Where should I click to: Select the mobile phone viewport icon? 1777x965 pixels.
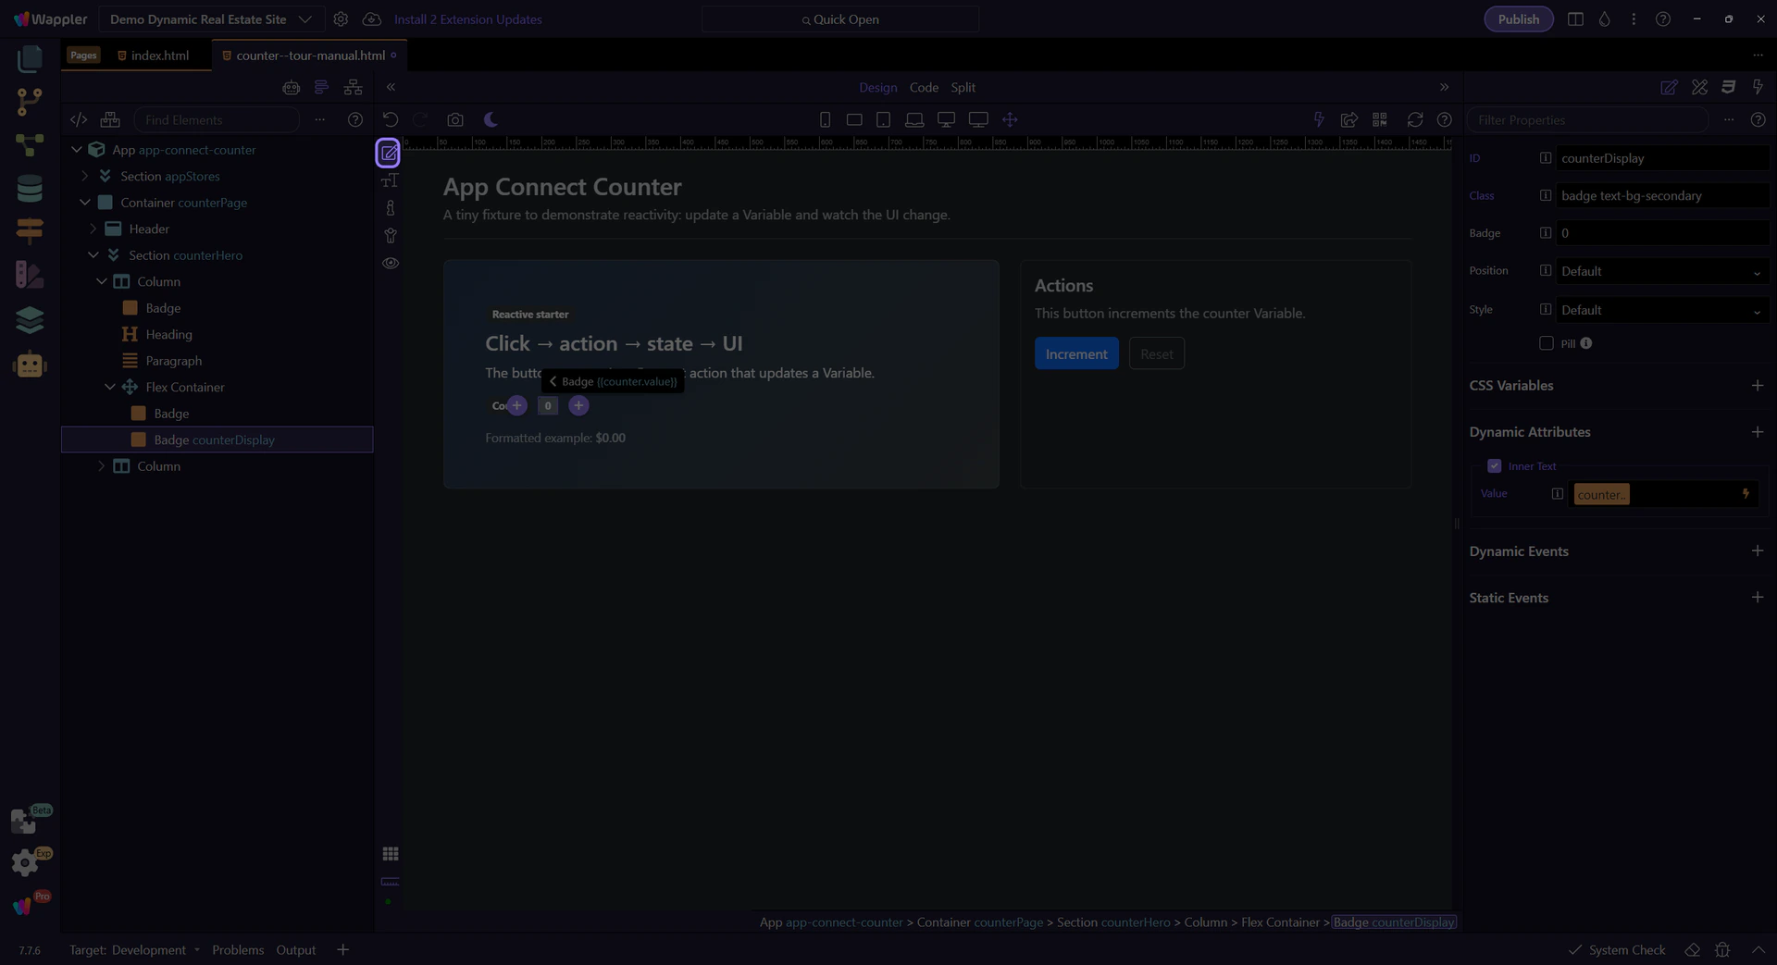(825, 120)
